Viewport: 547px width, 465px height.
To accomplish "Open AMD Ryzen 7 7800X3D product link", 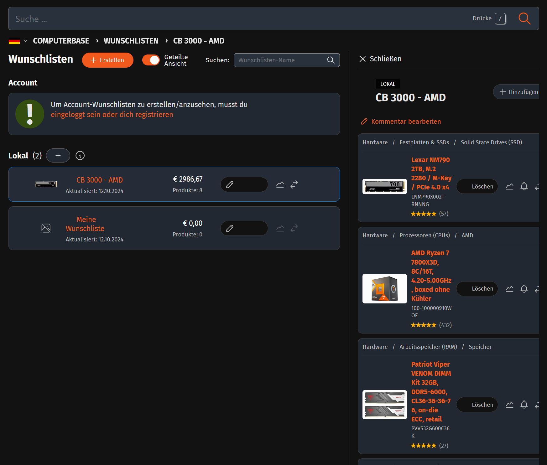I will (x=431, y=276).
